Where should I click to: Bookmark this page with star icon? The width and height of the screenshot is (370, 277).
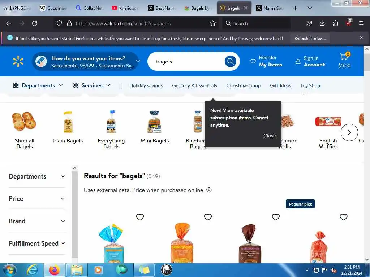(x=213, y=23)
